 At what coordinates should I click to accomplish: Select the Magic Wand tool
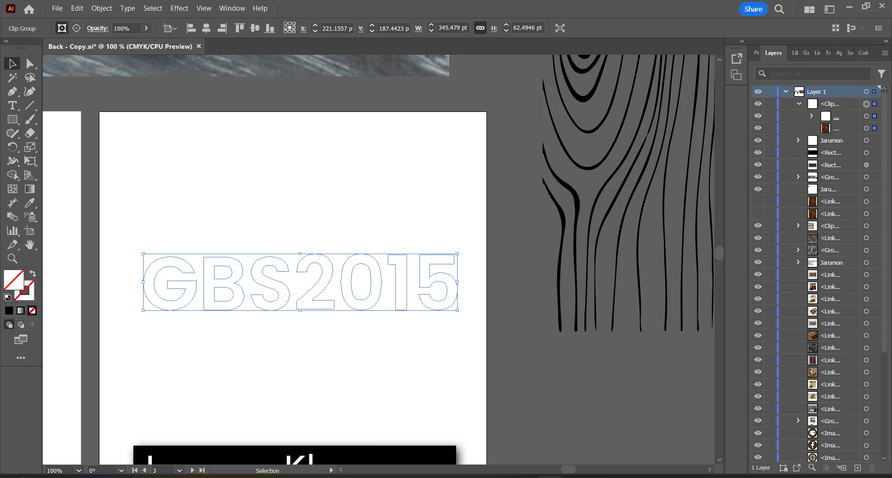click(13, 78)
